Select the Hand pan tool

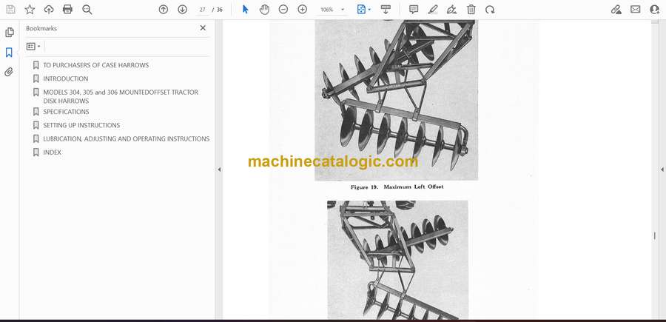coord(264,10)
